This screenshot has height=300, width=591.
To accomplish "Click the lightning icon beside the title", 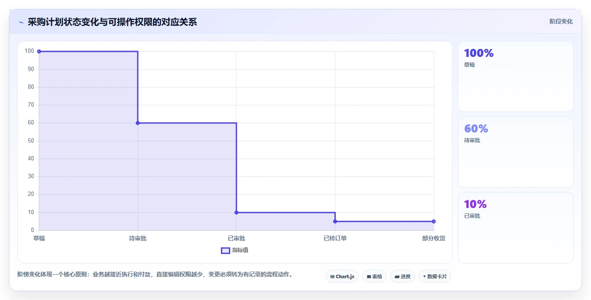I will coord(21,22).
